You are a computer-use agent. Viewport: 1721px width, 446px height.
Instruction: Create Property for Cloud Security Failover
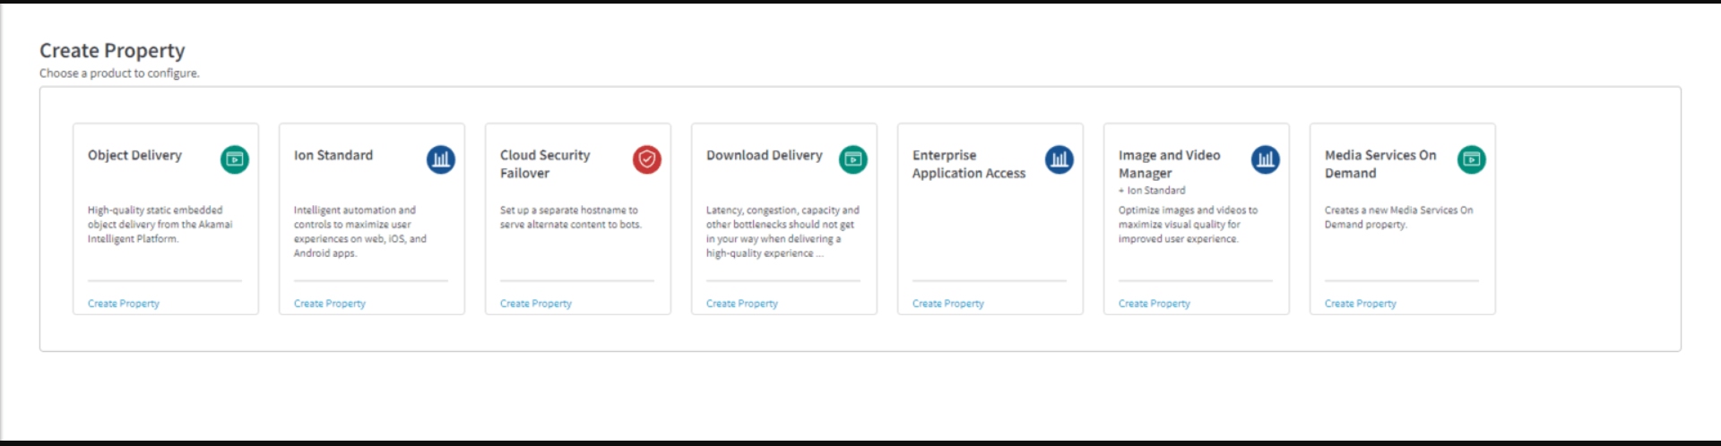coord(536,304)
